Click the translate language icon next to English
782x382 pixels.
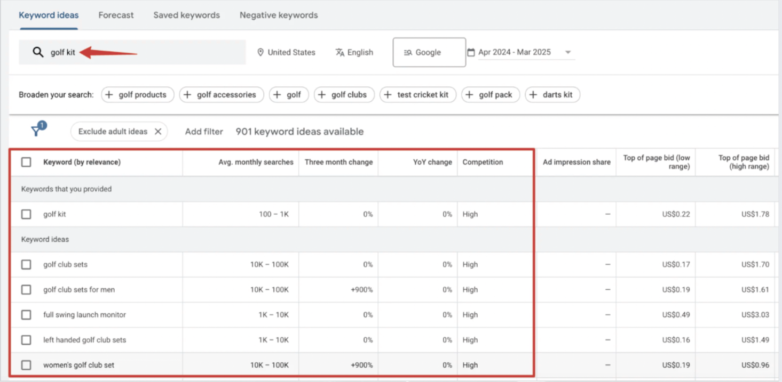339,52
